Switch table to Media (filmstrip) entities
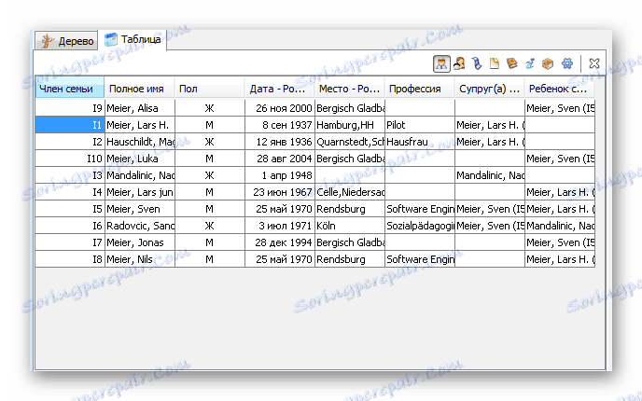This screenshot has width=642, height=401. coord(477,63)
